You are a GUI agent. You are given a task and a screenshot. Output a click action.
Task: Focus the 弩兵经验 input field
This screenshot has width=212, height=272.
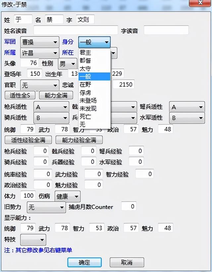[136, 151]
